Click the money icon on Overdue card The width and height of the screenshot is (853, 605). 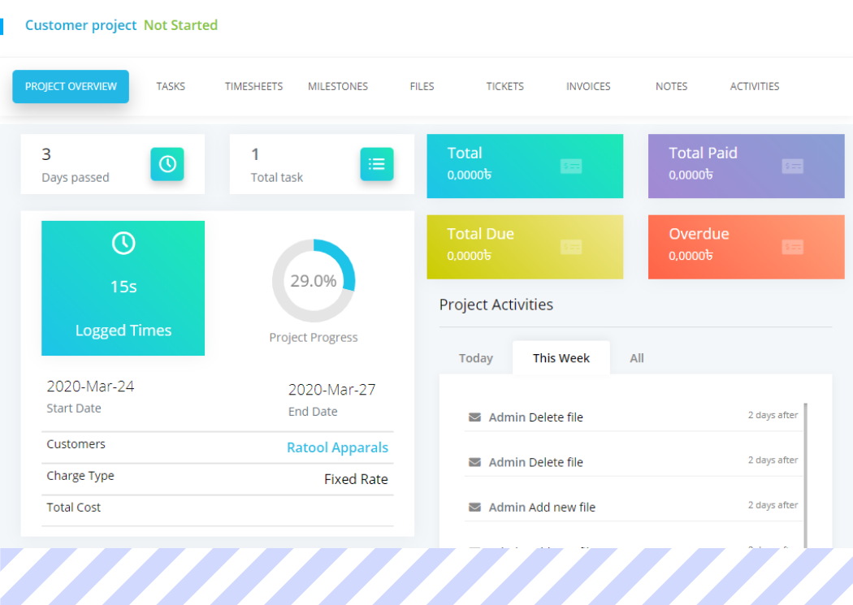[792, 247]
